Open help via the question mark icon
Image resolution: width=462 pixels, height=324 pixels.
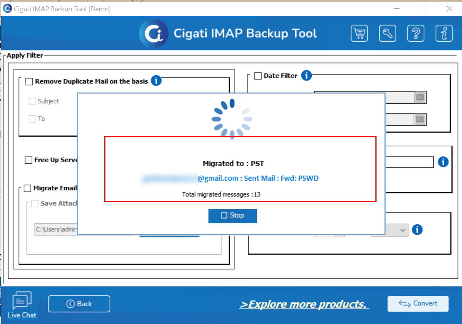tap(416, 33)
